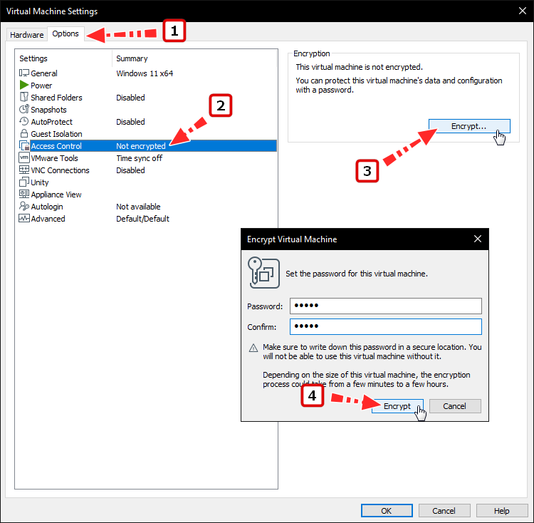534x523 pixels.
Task: Select the General settings row
Action: [x=147, y=73]
